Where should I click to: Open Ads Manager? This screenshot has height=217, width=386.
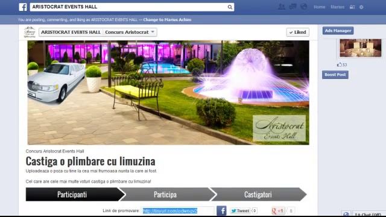(x=338, y=31)
